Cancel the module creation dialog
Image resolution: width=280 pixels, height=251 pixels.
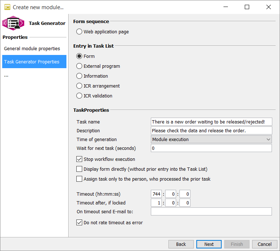coord(264,244)
